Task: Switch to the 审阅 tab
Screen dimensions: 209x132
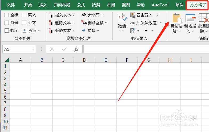Action: [111, 5]
